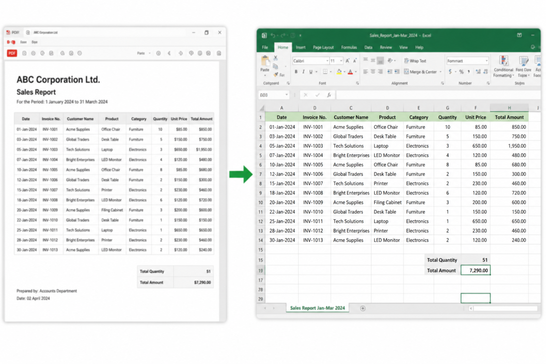
Task: Click the red PDF button in PDF viewer
Action: click(12, 53)
